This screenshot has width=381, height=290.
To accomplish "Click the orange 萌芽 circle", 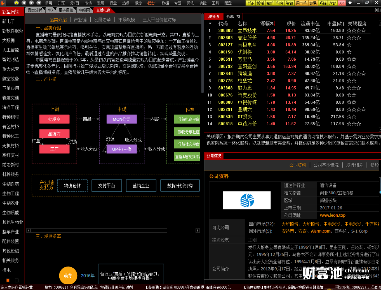I will tap(68, 276).
